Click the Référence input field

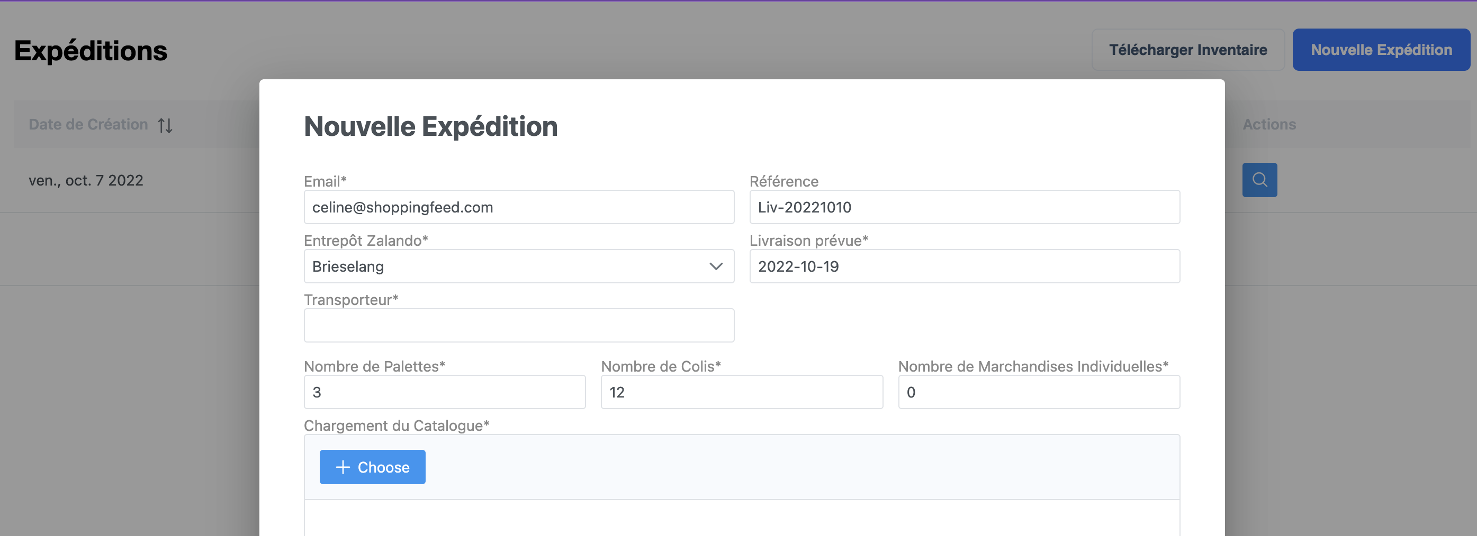(964, 207)
